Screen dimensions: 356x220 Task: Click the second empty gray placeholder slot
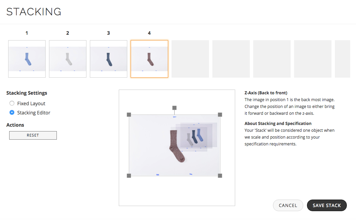tap(231, 59)
